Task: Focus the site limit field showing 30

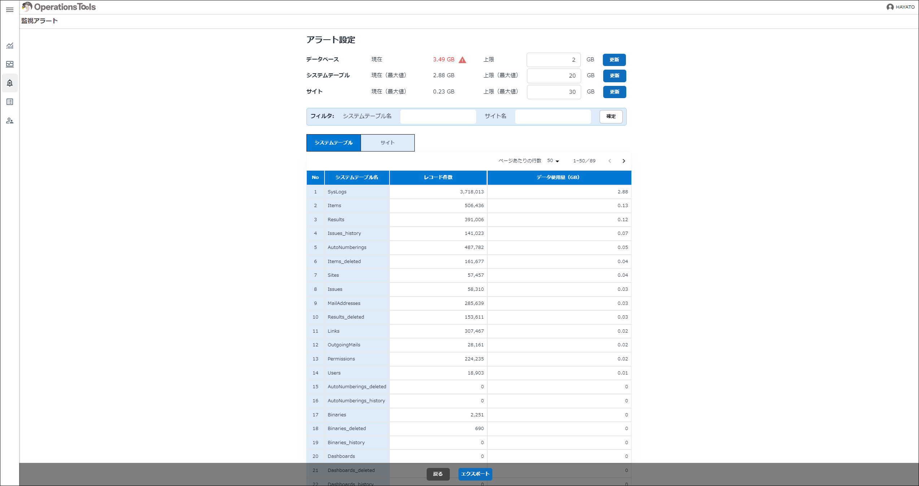Action: click(x=554, y=92)
